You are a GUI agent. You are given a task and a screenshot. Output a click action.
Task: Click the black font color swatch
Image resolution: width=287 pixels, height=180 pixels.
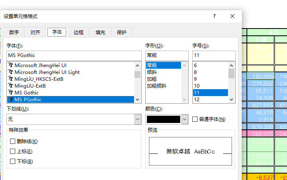[x=163, y=119]
